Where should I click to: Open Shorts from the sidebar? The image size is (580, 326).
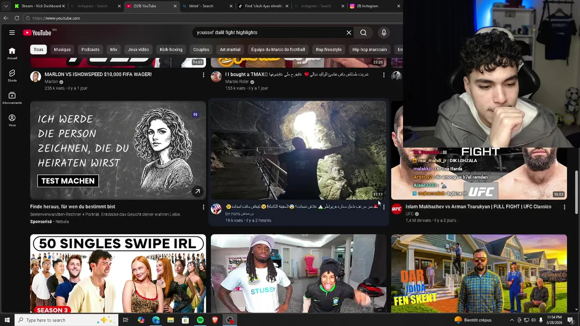(12, 76)
